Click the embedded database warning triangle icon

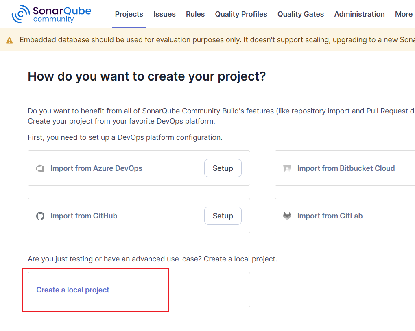coord(9,40)
